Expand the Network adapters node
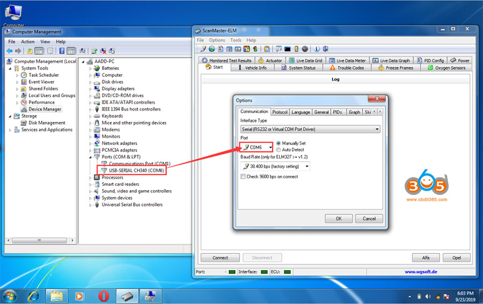483x304 pixels. (90, 144)
